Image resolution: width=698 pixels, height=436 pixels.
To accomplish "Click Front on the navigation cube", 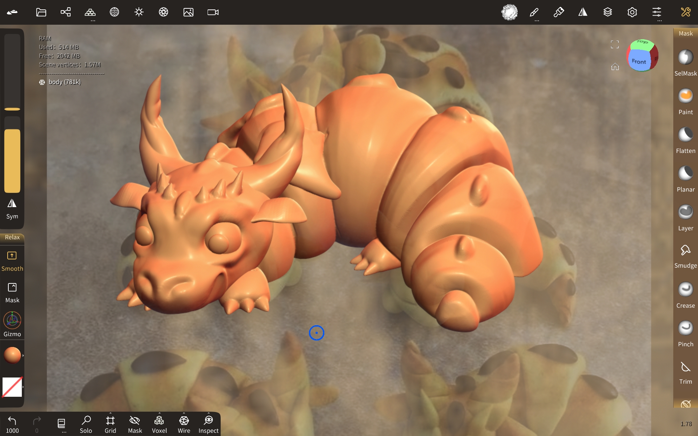I will coord(638,61).
